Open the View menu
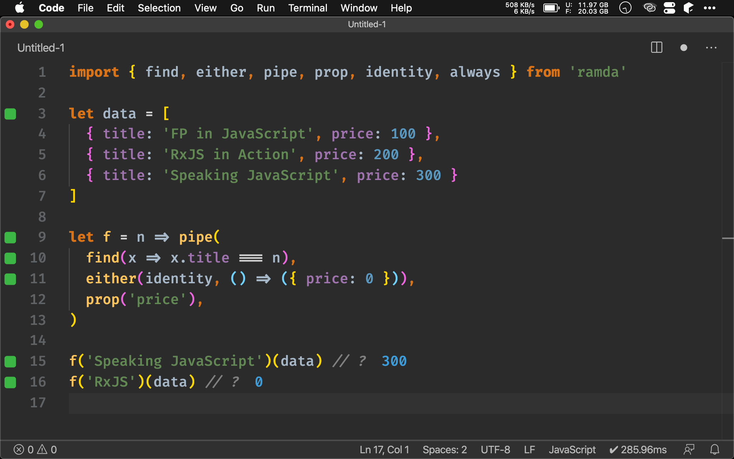The image size is (734, 459). point(205,8)
